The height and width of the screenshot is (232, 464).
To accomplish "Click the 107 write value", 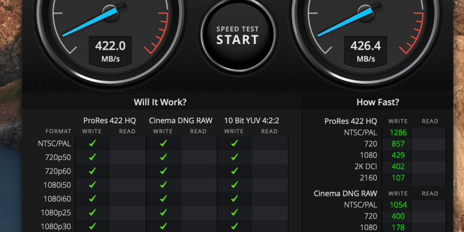I will tap(398, 178).
